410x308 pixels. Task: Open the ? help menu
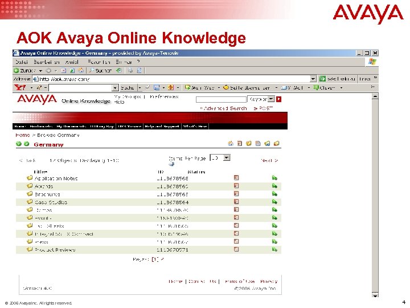click(138, 62)
